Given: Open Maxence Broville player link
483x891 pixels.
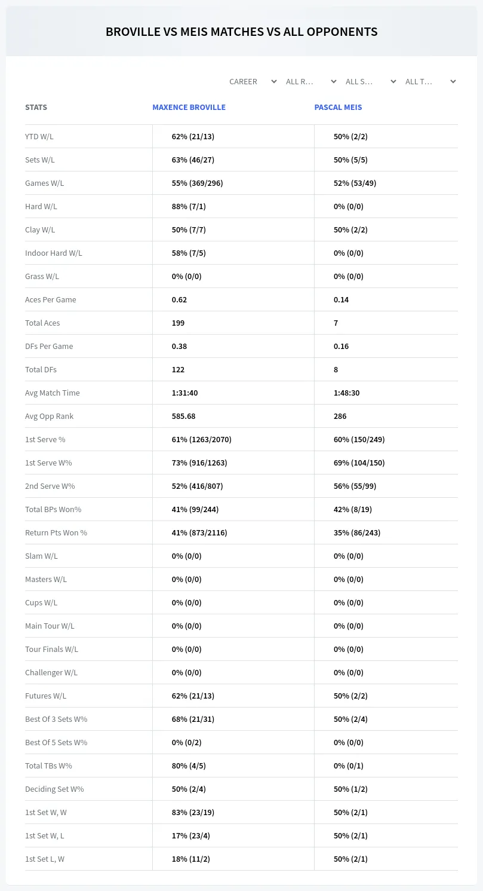Looking at the screenshot, I should click(x=189, y=108).
